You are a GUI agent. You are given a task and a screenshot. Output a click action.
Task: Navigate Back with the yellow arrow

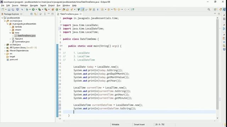tap(119, 10)
